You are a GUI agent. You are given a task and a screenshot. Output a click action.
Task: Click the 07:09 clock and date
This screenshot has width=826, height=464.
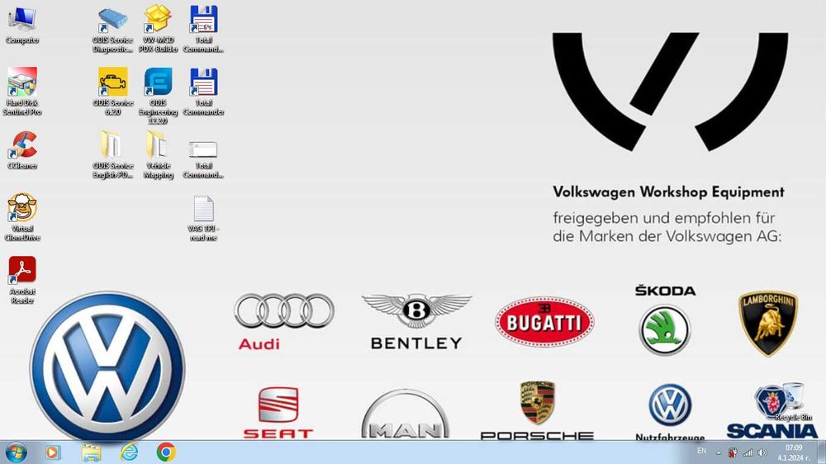click(x=793, y=452)
